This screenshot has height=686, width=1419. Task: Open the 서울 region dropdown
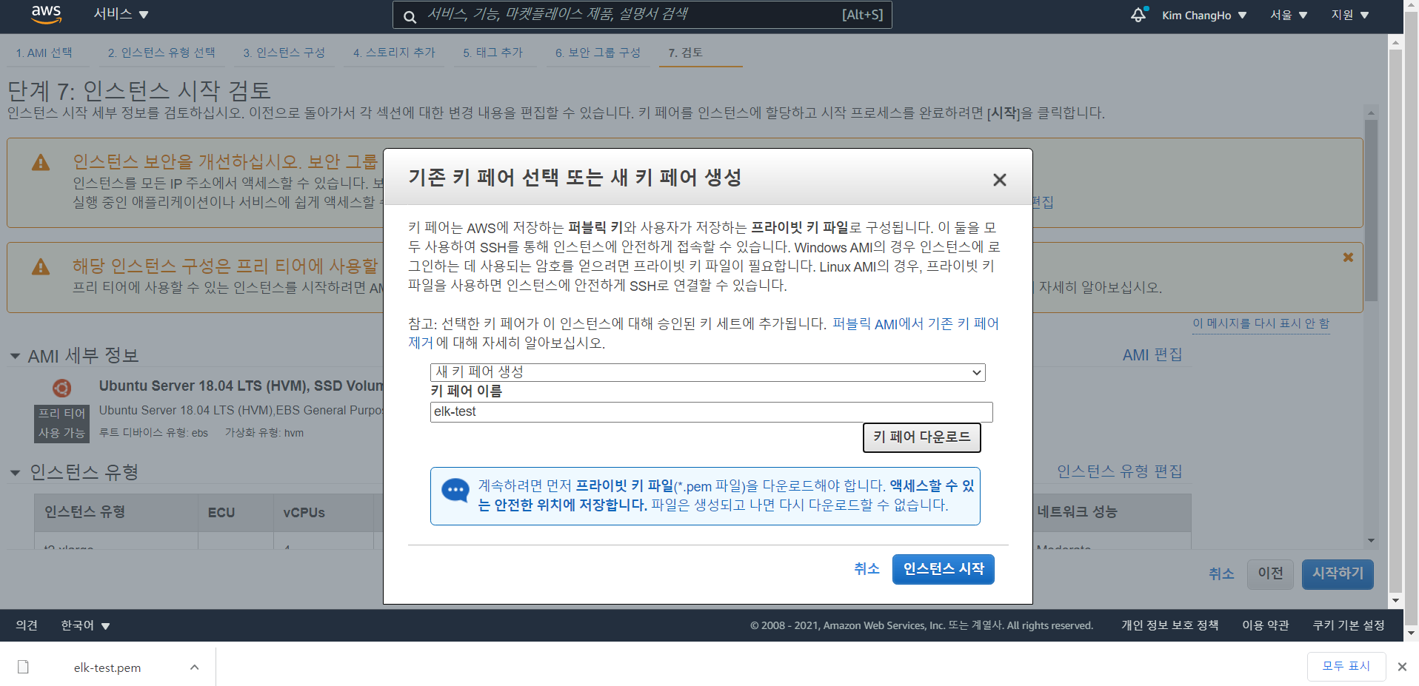(1289, 15)
